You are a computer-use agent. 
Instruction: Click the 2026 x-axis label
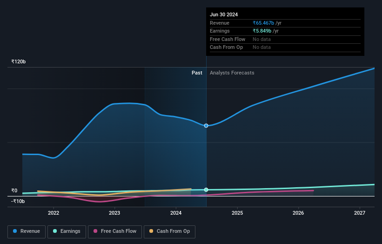[x=298, y=213]
